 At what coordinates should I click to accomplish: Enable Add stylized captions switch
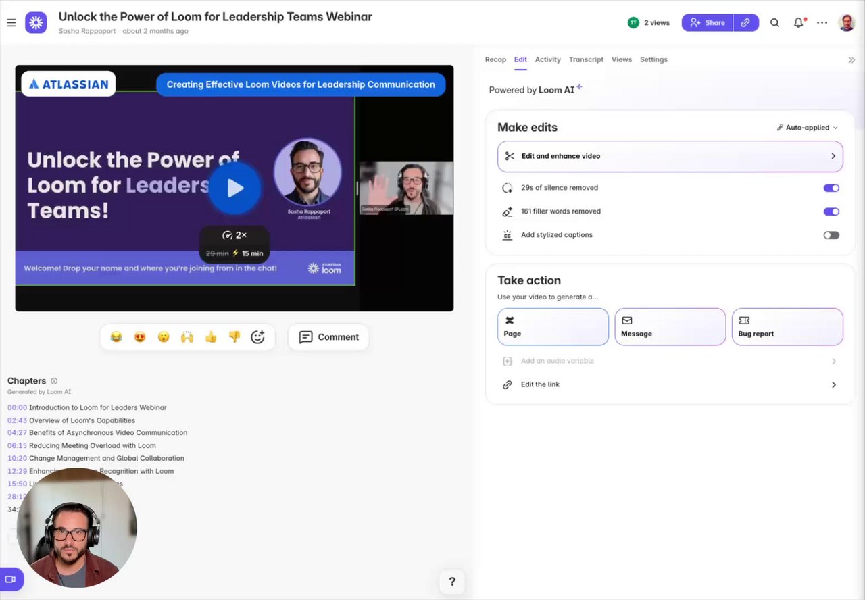(x=831, y=235)
